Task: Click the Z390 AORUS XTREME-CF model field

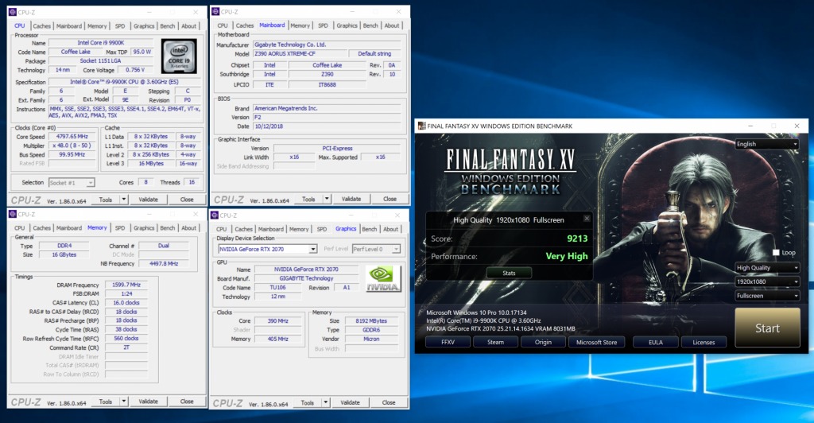Action: (300, 53)
